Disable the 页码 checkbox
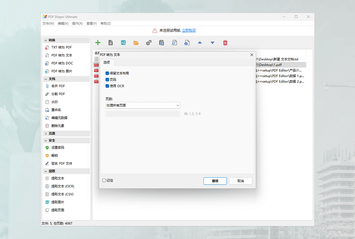 [x=108, y=80]
